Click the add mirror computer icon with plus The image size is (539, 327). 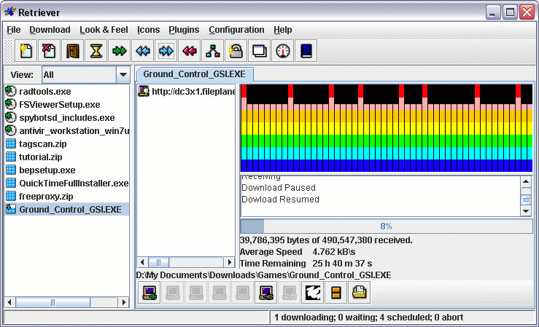point(150,293)
